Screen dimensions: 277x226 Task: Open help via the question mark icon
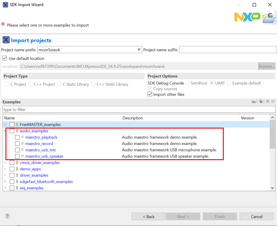pos(7,216)
